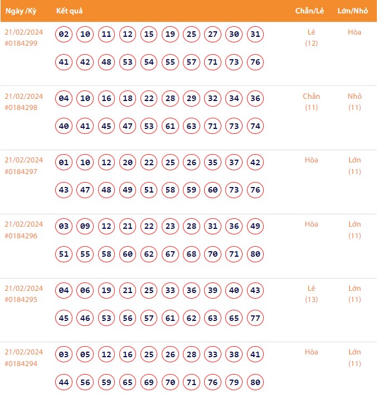Open draw #0184295 entry
Image resolution: width=378 pixels, height=403 pixels.
(21, 300)
